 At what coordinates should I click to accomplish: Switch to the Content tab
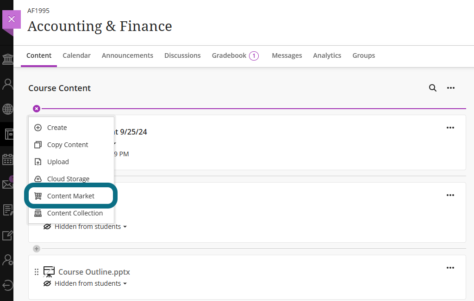point(39,55)
